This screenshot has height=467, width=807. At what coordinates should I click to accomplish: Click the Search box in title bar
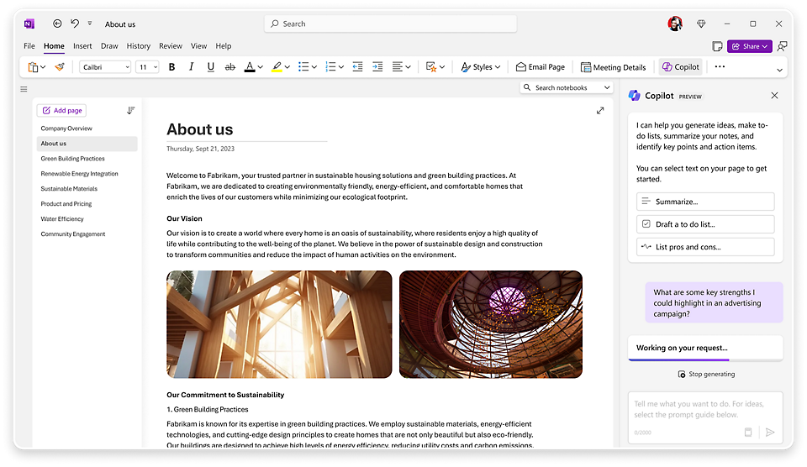(390, 24)
